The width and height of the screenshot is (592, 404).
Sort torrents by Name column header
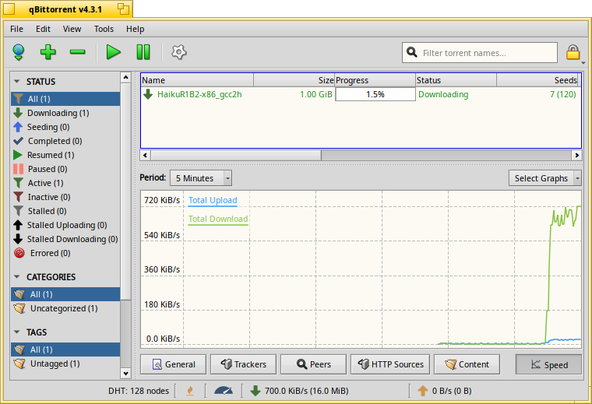point(197,80)
